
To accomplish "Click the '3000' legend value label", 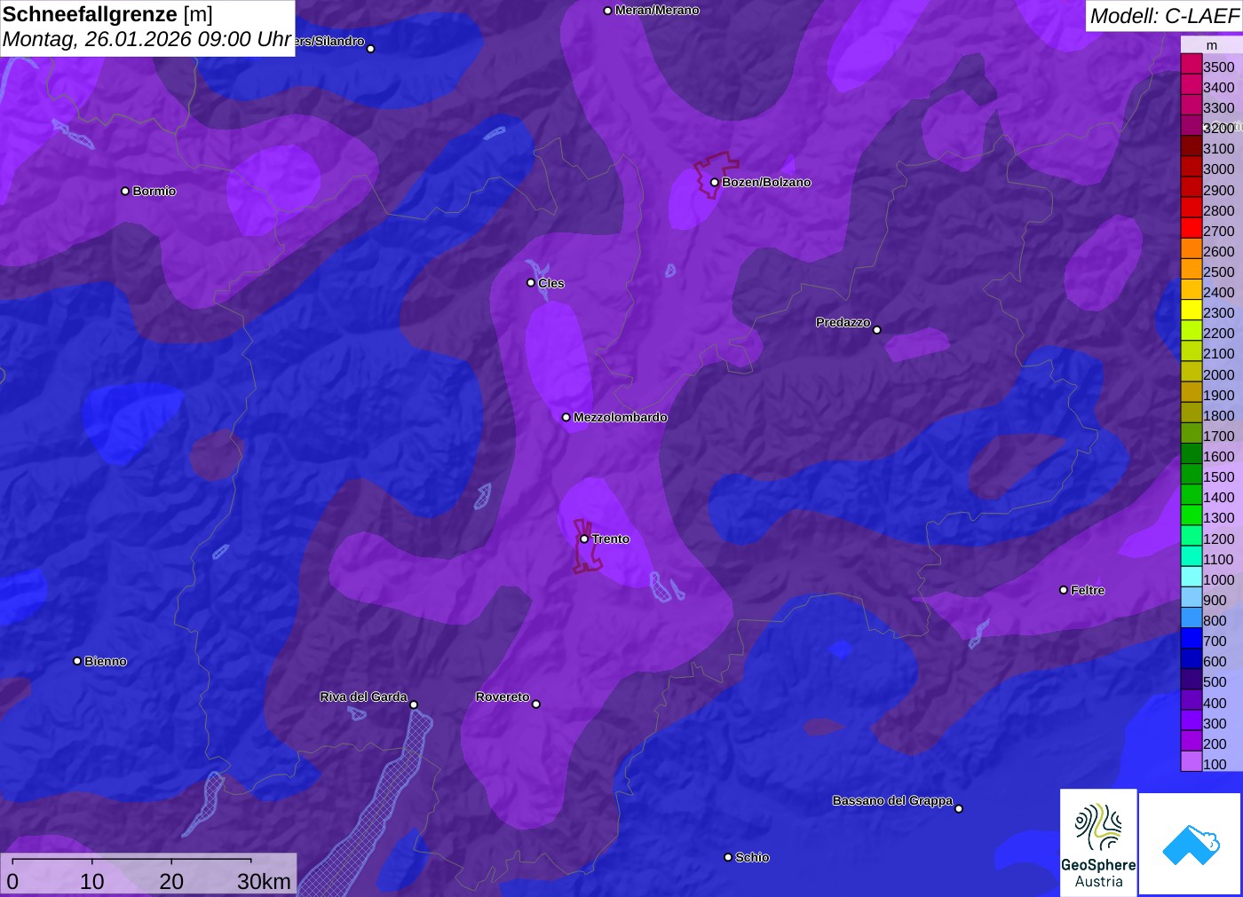I will (1219, 169).
